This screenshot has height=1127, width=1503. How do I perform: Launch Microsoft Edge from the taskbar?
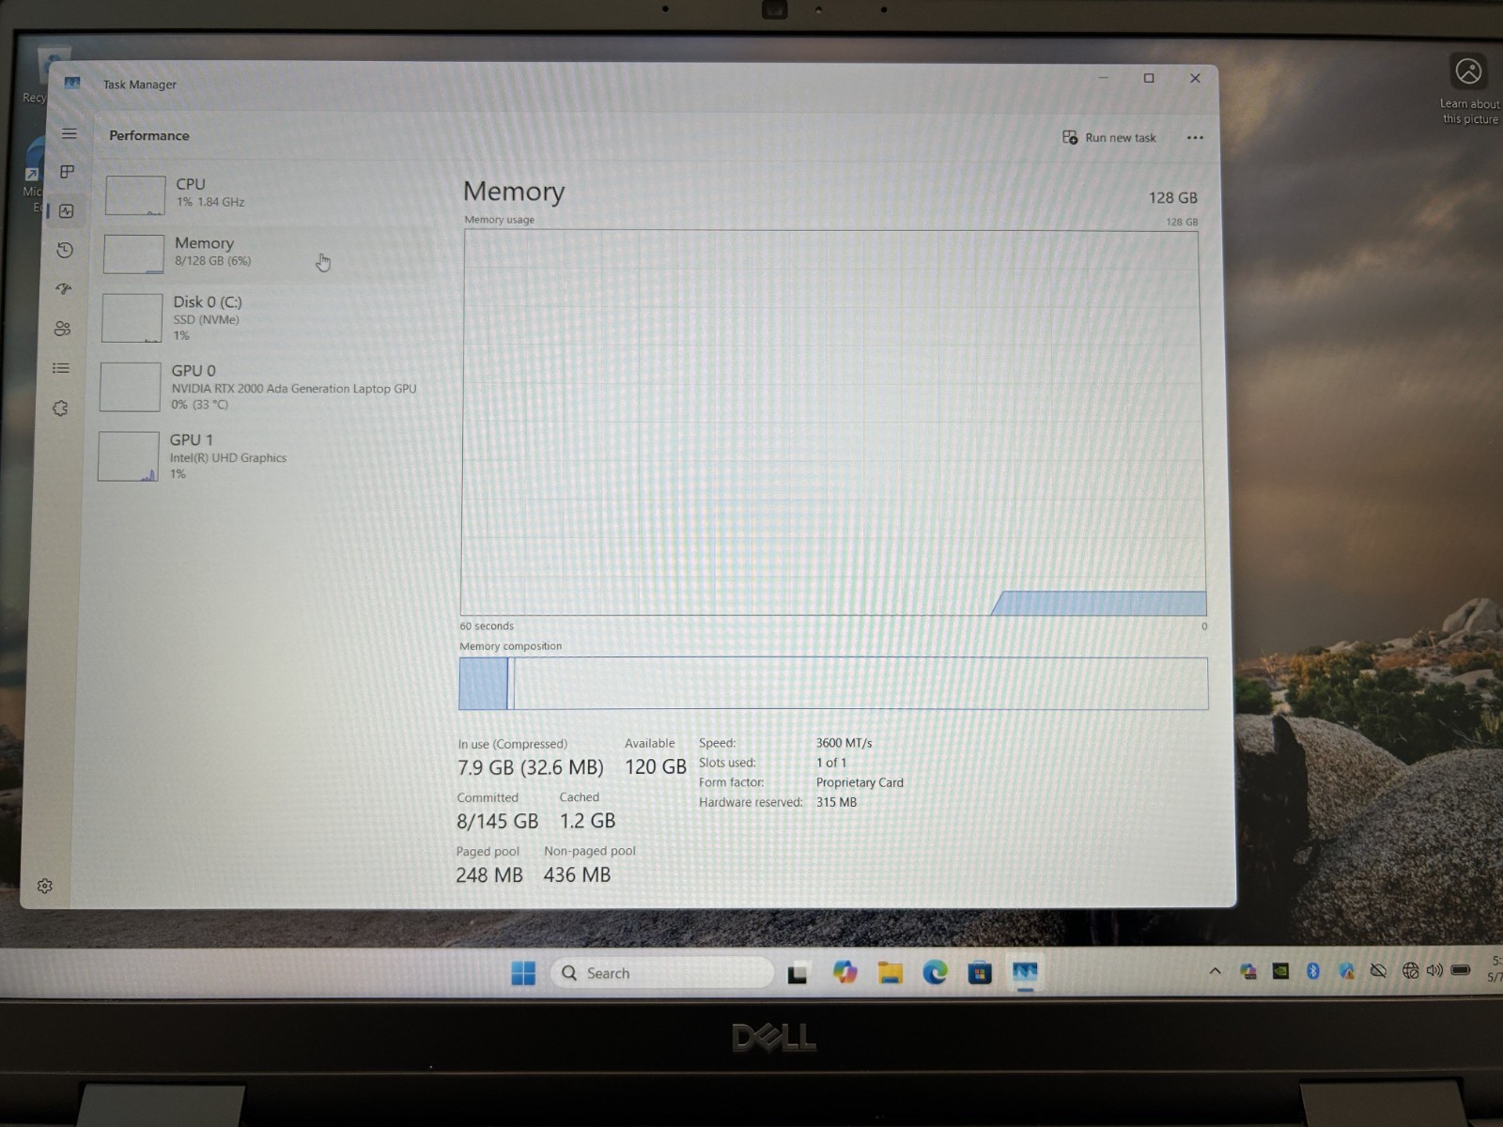(x=935, y=973)
